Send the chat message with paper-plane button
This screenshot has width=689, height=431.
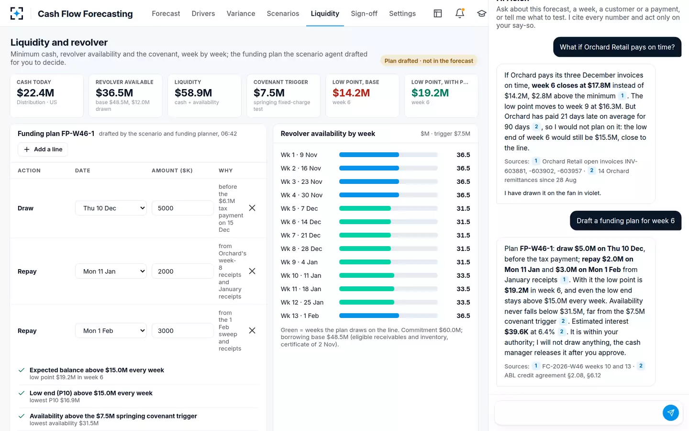click(670, 412)
